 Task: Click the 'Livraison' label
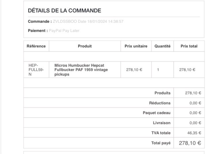coord(162,123)
